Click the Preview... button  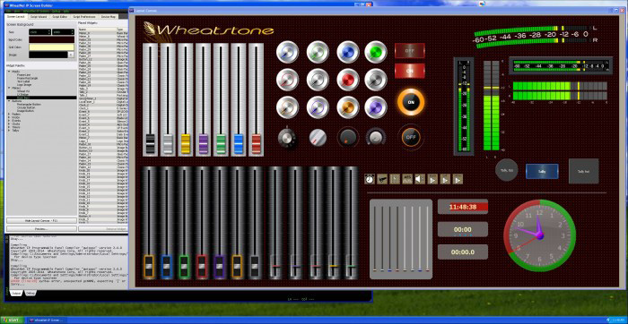[x=41, y=229]
